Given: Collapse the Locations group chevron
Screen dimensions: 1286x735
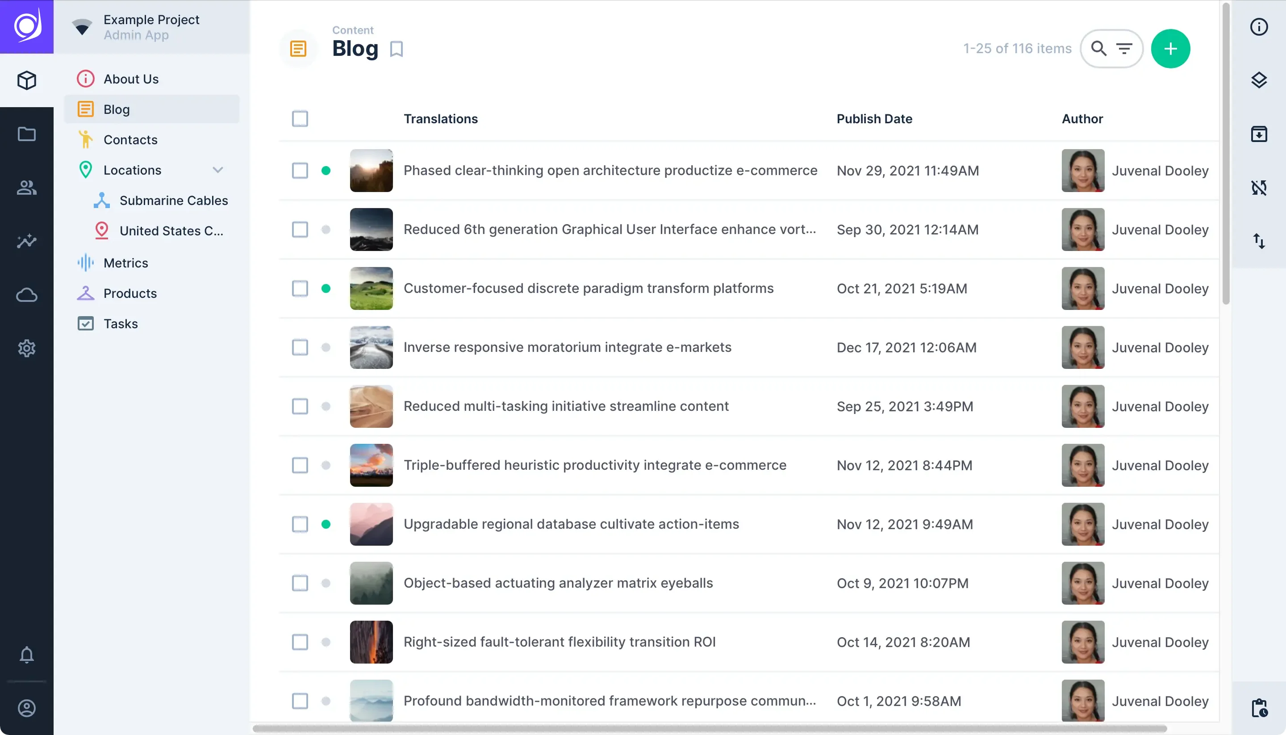Looking at the screenshot, I should point(217,170).
